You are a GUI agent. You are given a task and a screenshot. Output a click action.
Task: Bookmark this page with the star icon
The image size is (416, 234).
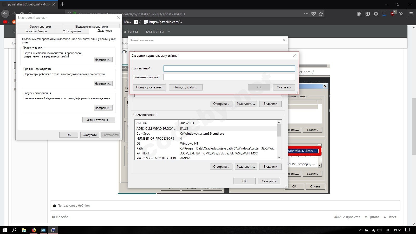pyautogui.click(x=321, y=14)
